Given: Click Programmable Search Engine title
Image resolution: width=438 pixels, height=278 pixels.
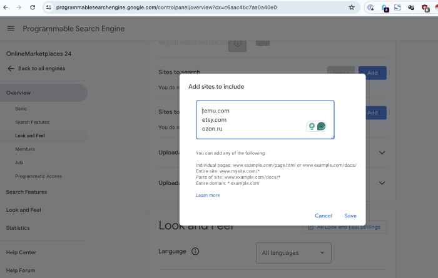Looking at the screenshot, I should [74, 29].
